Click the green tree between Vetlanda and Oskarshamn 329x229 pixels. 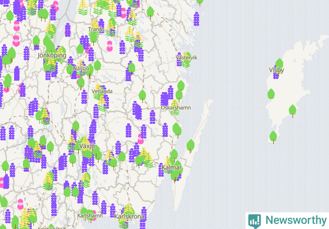(x=142, y=96)
